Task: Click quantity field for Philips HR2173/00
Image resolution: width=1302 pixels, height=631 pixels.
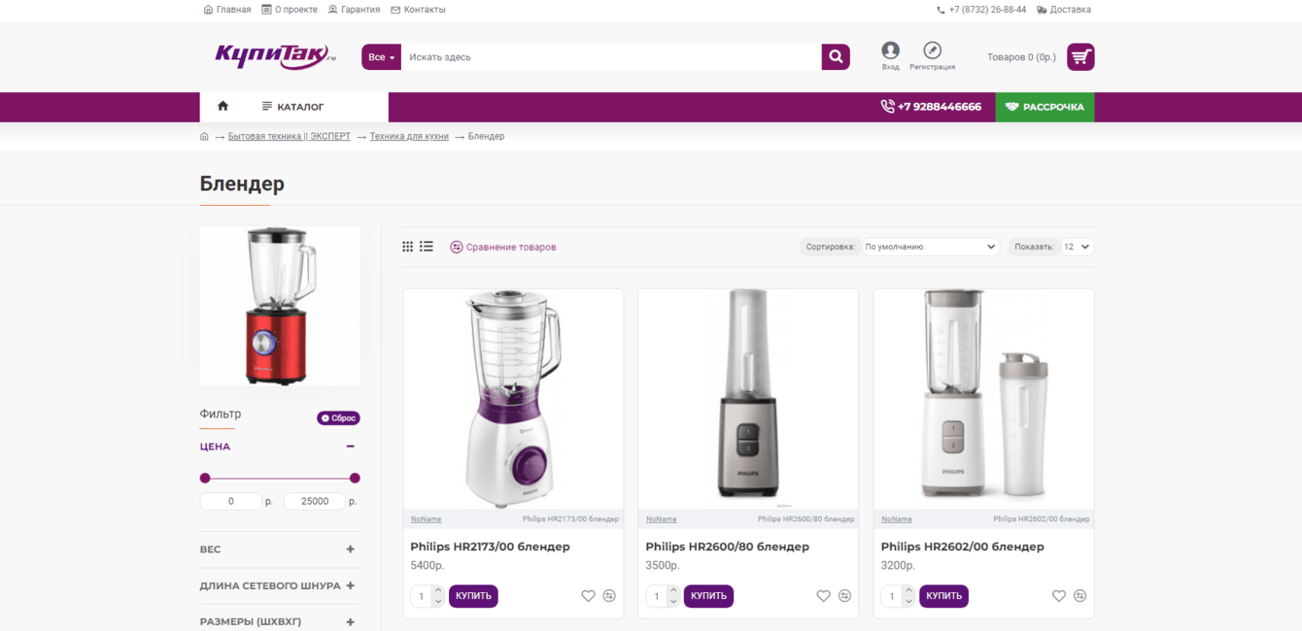Action: pyautogui.click(x=422, y=596)
